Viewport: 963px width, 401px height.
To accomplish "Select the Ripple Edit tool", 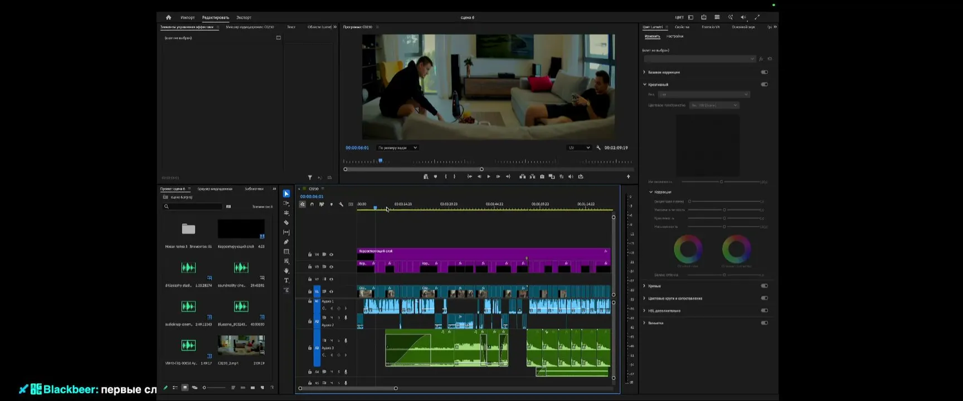I will point(286,213).
